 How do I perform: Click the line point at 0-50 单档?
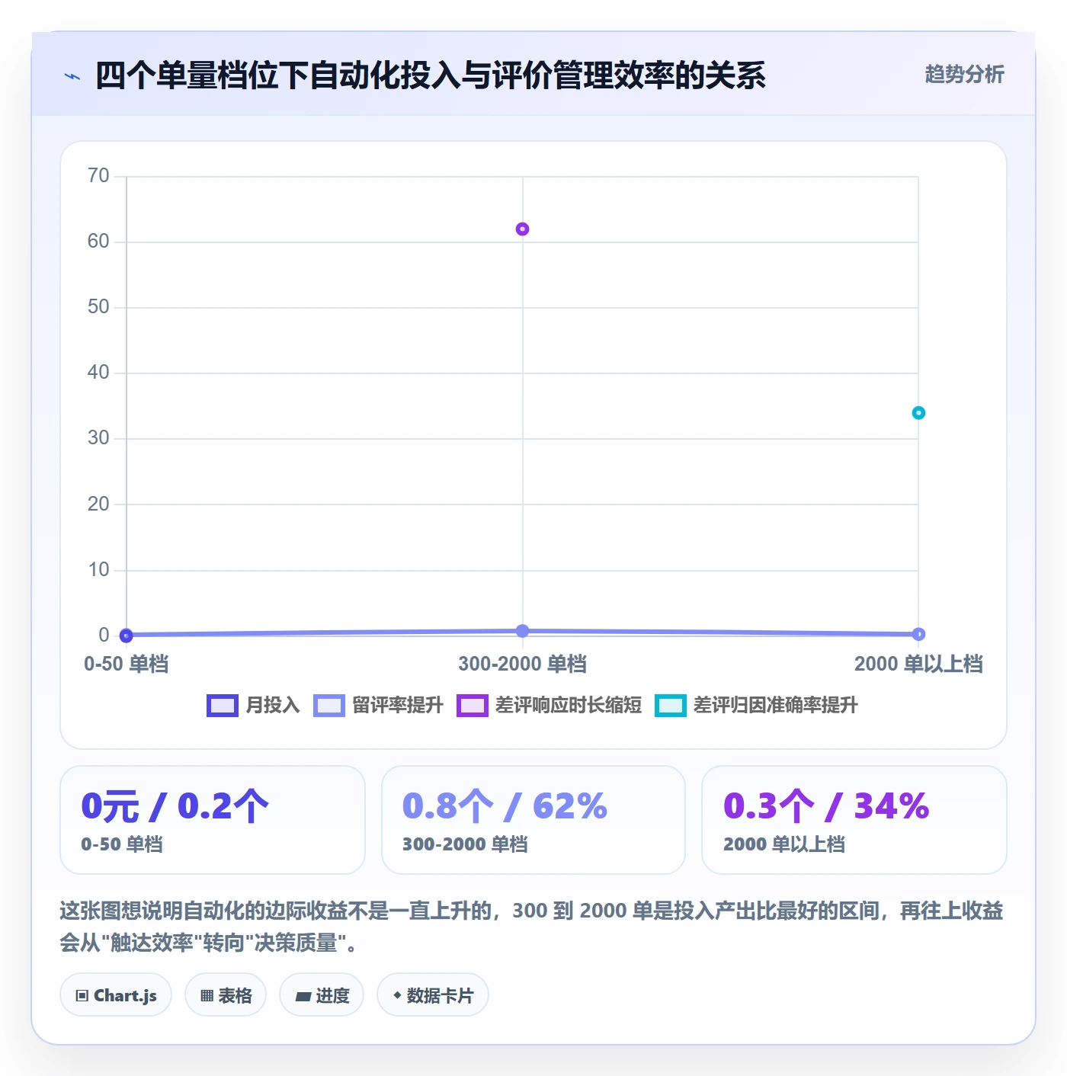click(127, 635)
